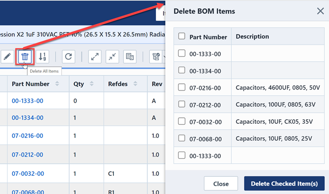This screenshot has height=194, width=329.
Task: Click the Qty value 0 for 00-1333-00
Action: (75, 101)
